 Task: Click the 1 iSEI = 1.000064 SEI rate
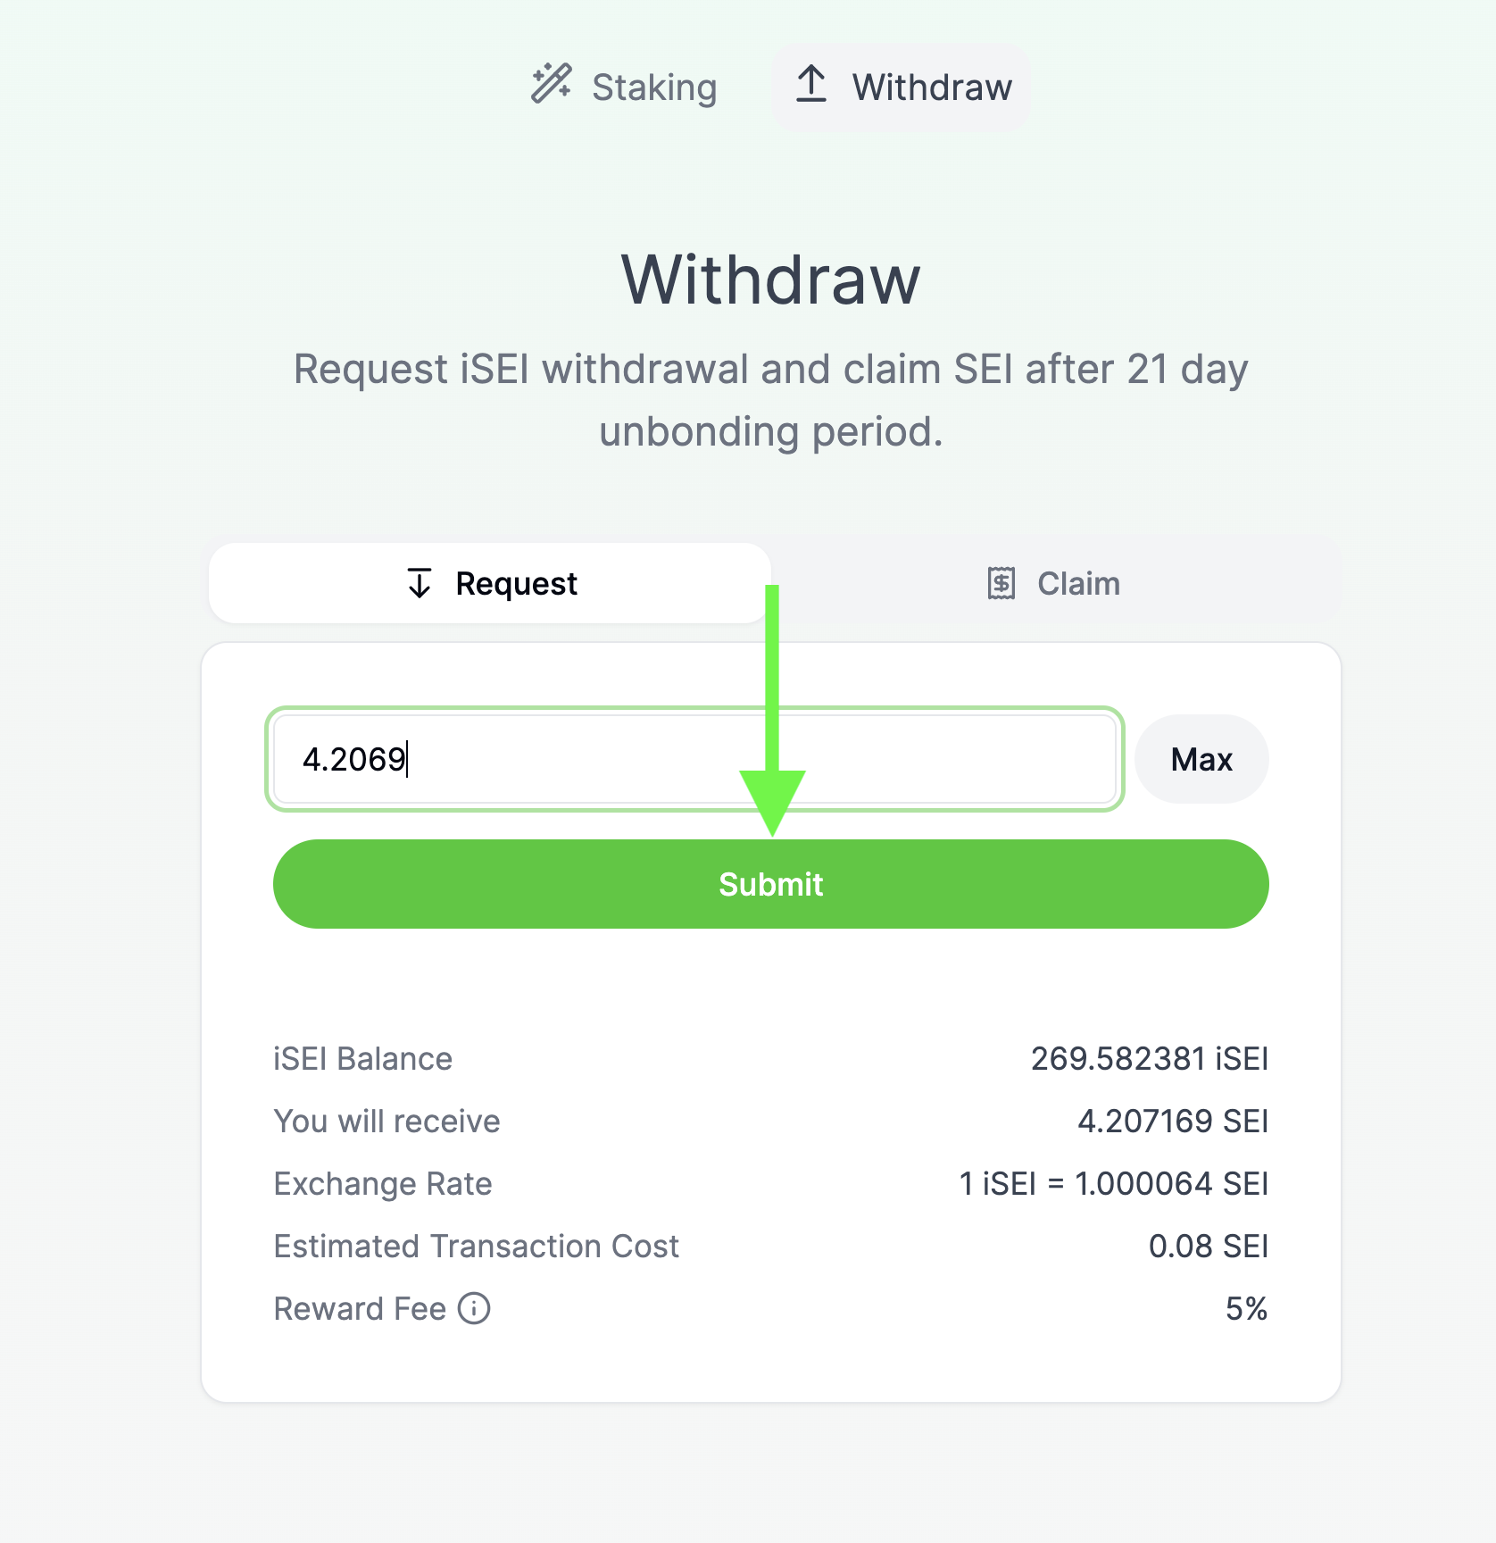(x=1113, y=1183)
